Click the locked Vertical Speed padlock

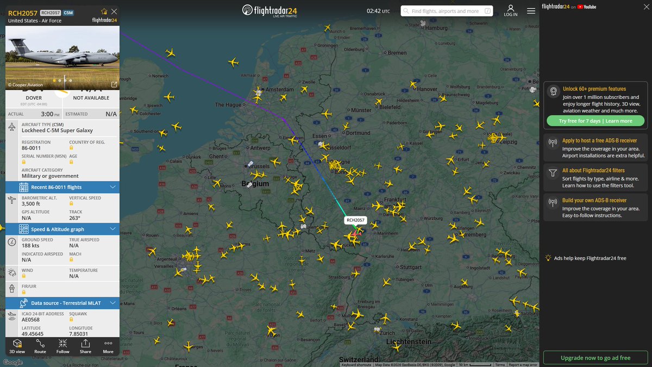coord(71,203)
